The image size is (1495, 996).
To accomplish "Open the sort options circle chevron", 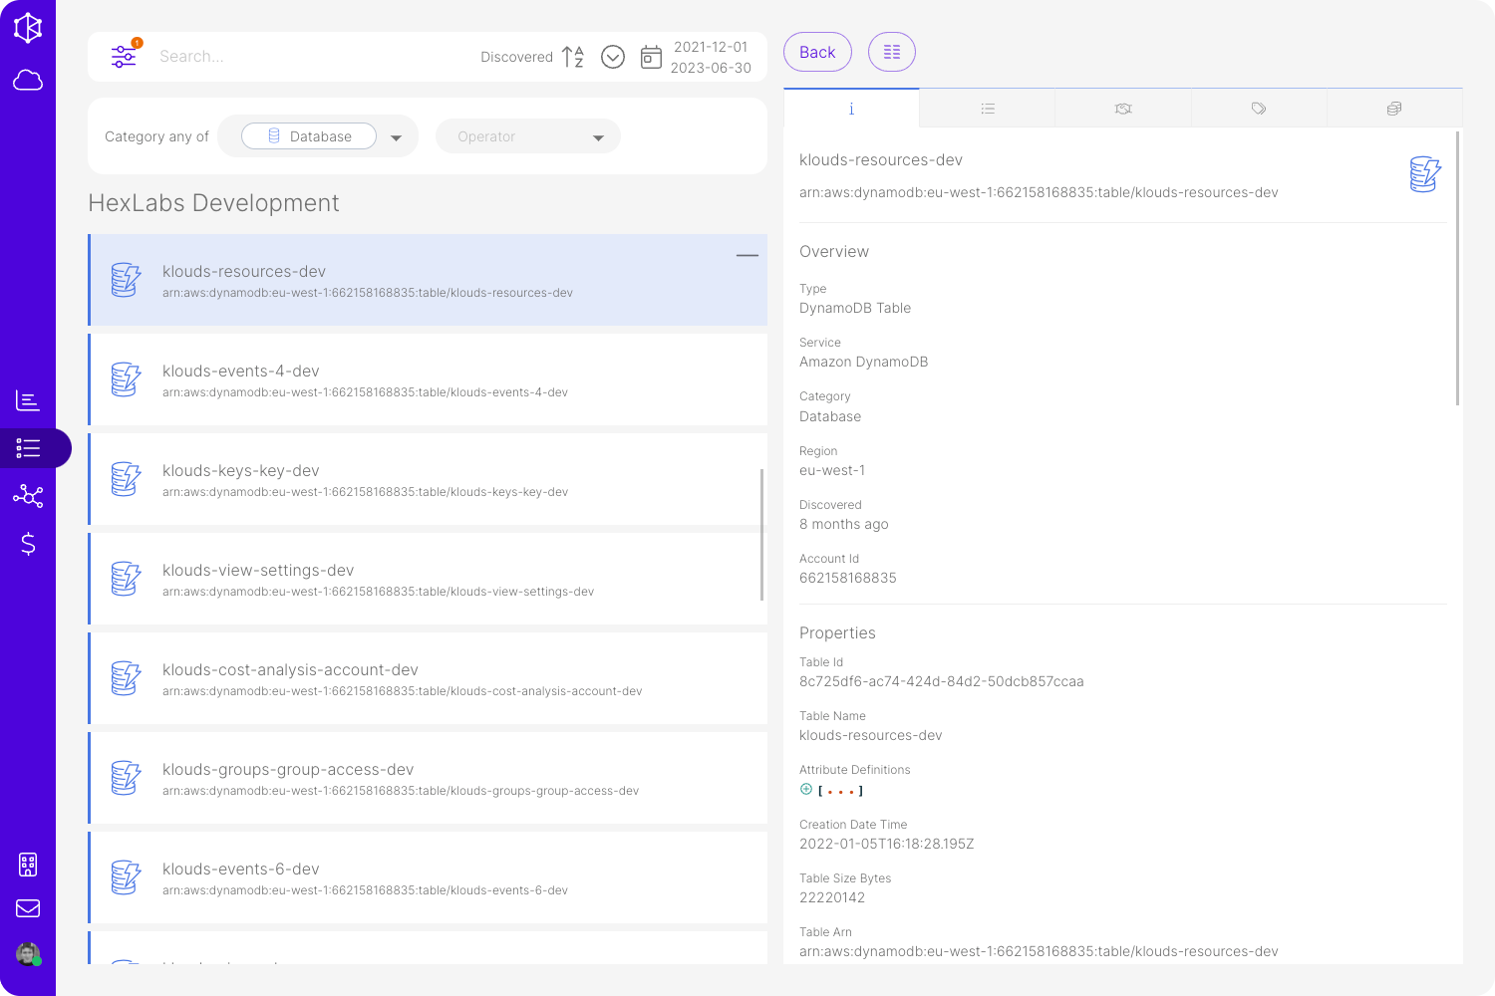I will coord(613,57).
